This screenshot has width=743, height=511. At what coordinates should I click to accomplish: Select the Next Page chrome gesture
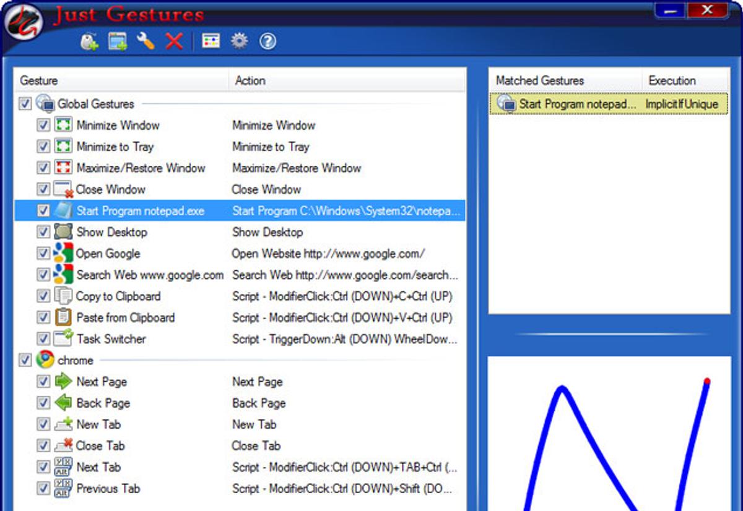tap(102, 382)
